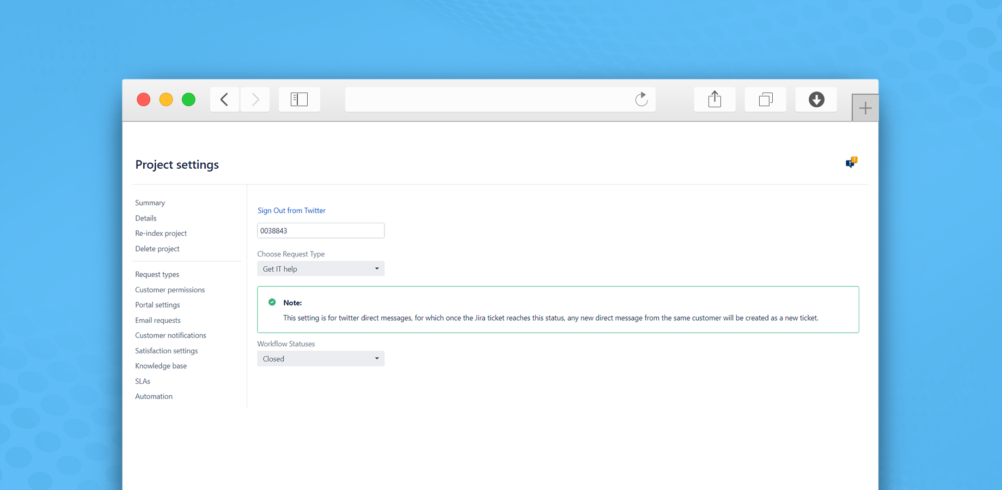Screen dimensions: 1002x490
Task: Click the browser forward arrow
Action: (x=255, y=100)
